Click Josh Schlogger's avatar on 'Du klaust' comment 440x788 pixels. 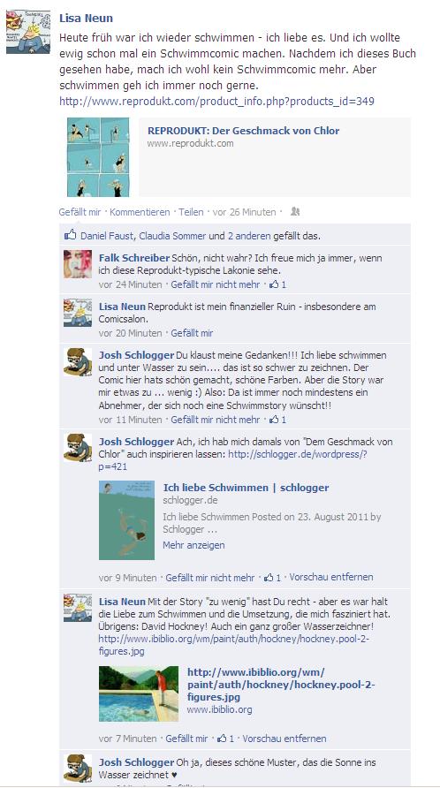[78, 362]
